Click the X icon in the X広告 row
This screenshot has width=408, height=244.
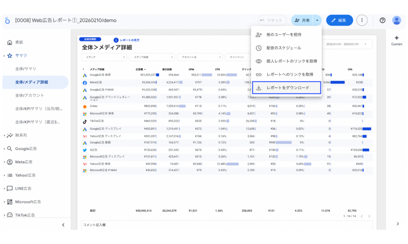[86, 151]
